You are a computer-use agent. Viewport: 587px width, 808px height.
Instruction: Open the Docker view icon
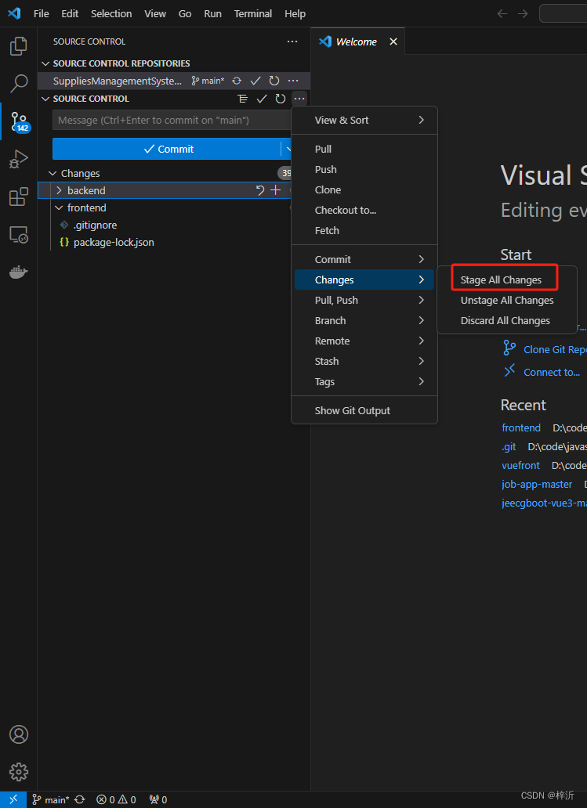[18, 272]
